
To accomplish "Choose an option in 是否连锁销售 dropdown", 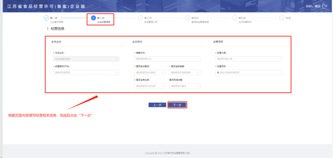I will coord(184,73).
